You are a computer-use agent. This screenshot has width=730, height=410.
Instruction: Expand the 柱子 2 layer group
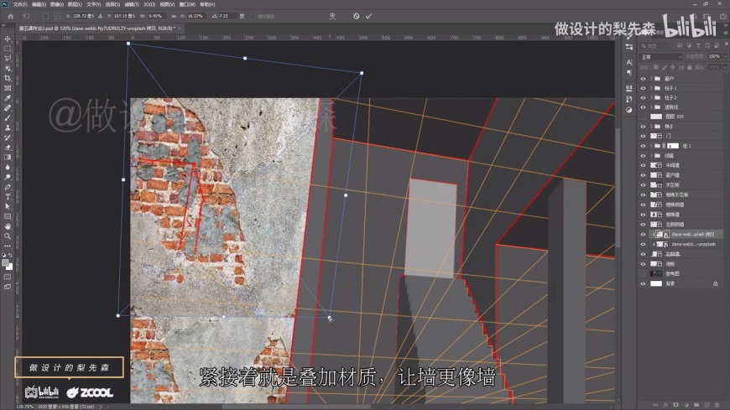(x=651, y=98)
